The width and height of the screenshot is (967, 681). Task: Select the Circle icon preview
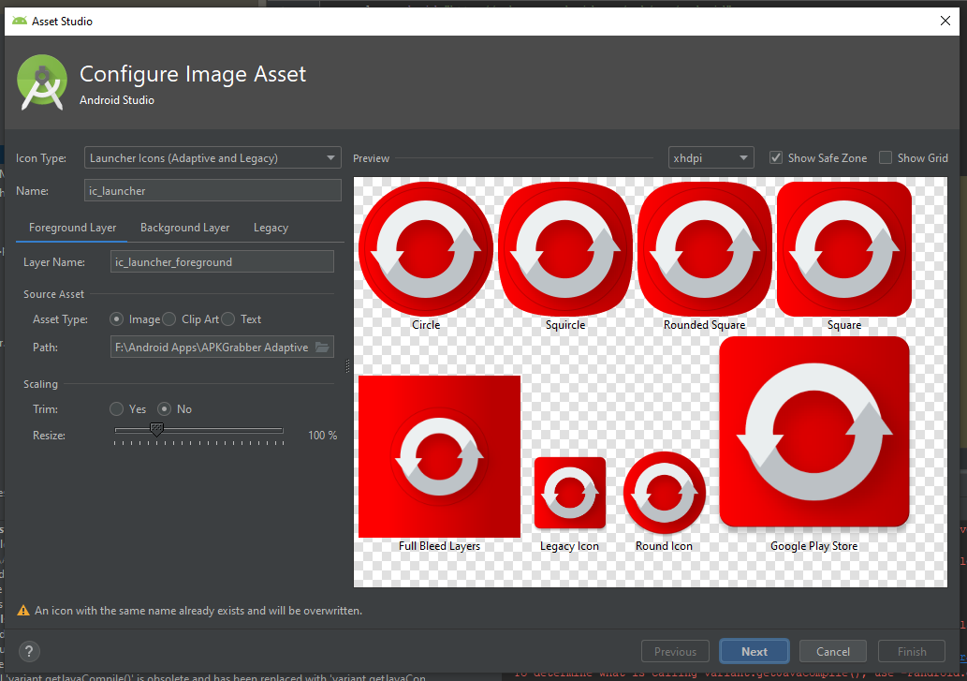426,248
